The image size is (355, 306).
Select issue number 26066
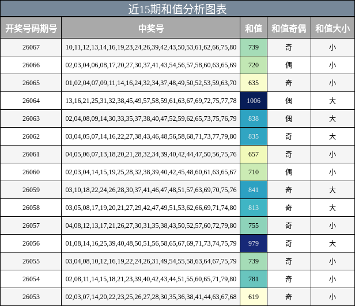[31, 65]
